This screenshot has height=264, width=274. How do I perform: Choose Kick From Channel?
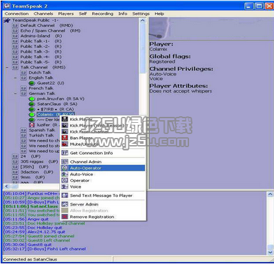click(103, 131)
